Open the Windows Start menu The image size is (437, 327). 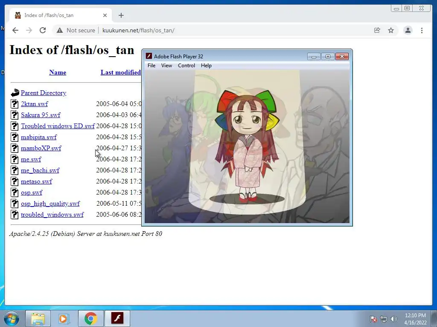coord(12,318)
